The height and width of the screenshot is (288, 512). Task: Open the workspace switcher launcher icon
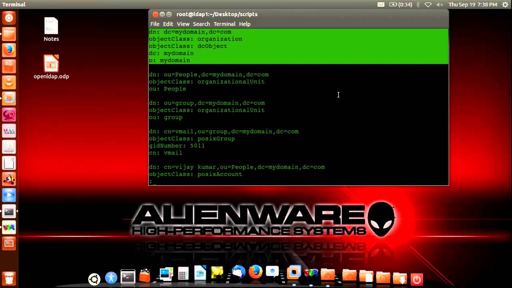tap(9, 244)
